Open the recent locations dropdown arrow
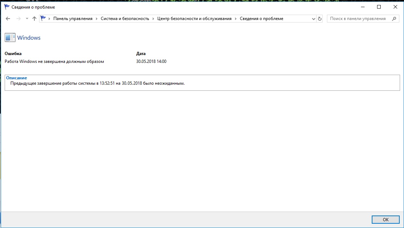Image resolution: width=404 pixels, height=228 pixels. click(27, 19)
